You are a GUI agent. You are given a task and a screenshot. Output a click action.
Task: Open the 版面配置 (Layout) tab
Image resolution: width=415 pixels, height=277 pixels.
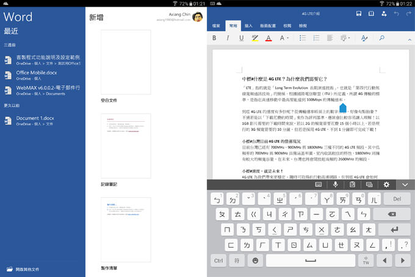267,26
